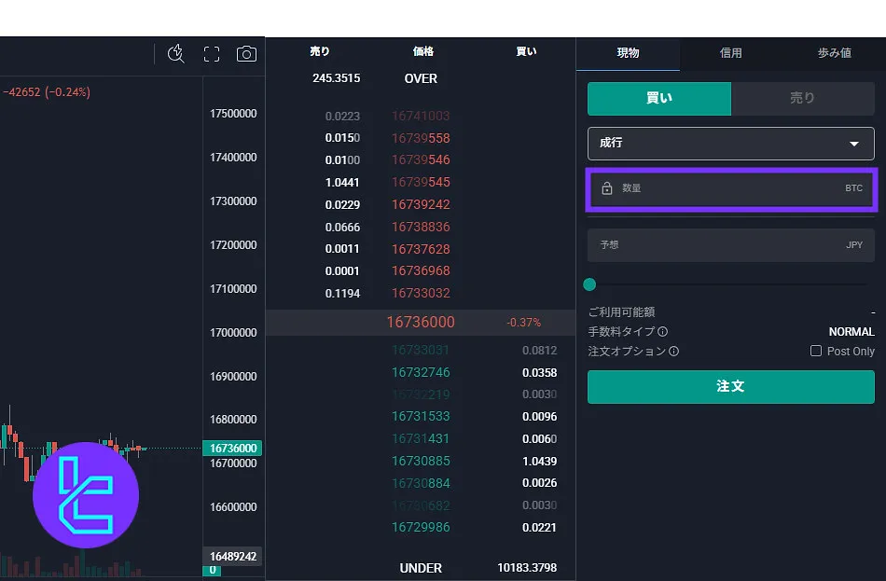
Task: Toggle fullscreen chart view icon
Action: [x=212, y=54]
